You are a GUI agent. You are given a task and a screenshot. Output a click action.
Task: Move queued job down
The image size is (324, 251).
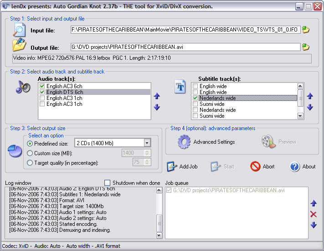[x=314, y=225]
